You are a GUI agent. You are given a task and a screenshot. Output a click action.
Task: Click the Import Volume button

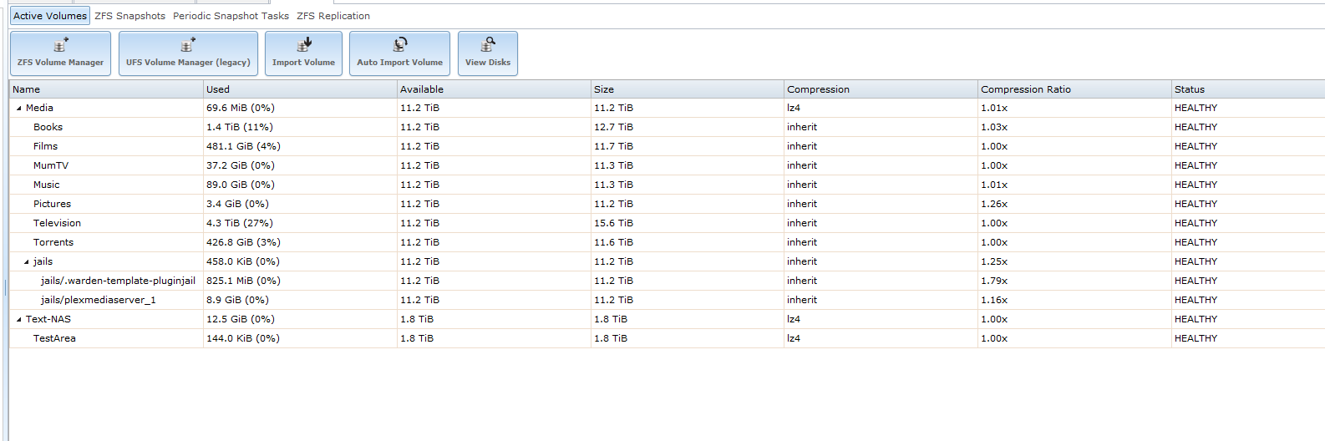[x=303, y=53]
